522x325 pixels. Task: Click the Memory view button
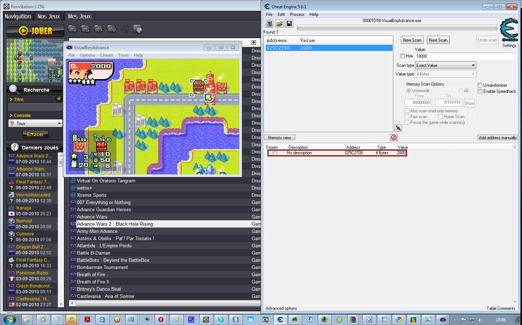(279, 138)
